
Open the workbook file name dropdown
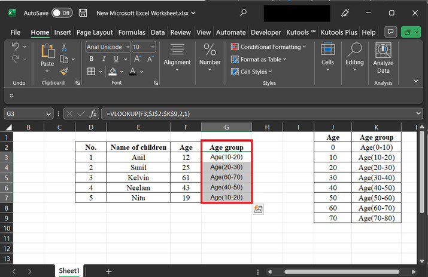click(193, 13)
